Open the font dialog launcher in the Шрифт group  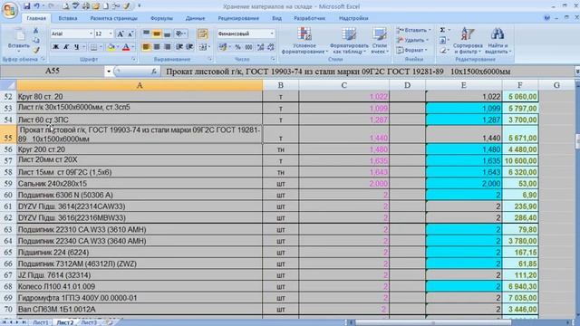133,59
